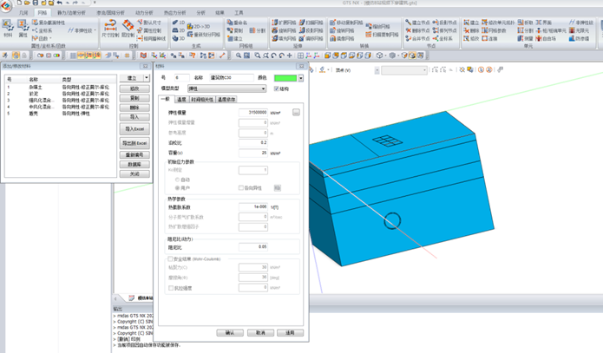Click the 适用 (Apply) button

tap(290, 333)
